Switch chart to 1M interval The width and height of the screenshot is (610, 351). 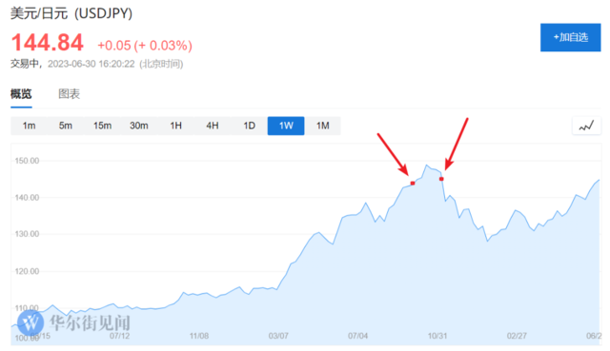coord(322,126)
